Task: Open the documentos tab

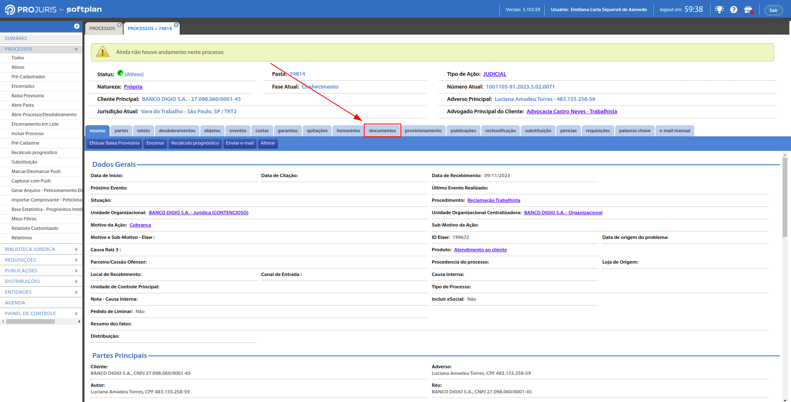Action: point(382,131)
